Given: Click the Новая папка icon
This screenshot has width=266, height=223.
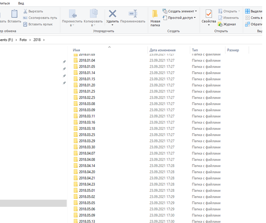Looking at the screenshot, I should click(155, 13).
